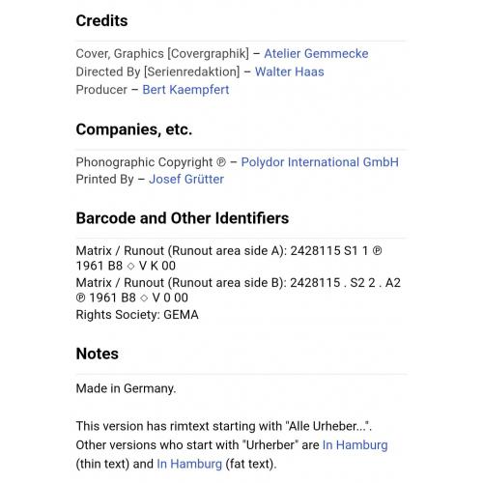
Task: Click the Producer role label
Action: (x=101, y=90)
